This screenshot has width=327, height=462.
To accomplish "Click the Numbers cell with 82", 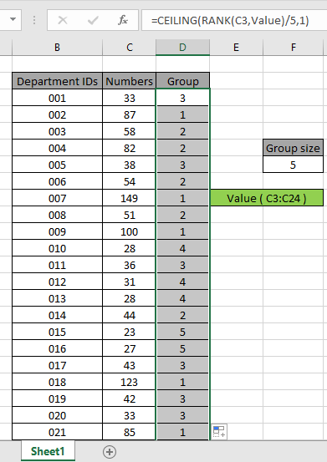I will point(129,148).
